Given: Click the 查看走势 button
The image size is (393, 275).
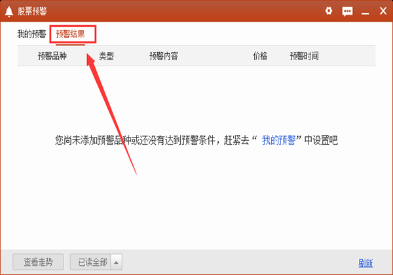Looking at the screenshot, I should [x=38, y=262].
